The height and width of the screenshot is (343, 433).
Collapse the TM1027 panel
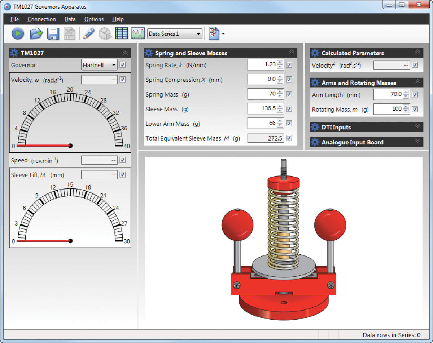tap(125, 53)
